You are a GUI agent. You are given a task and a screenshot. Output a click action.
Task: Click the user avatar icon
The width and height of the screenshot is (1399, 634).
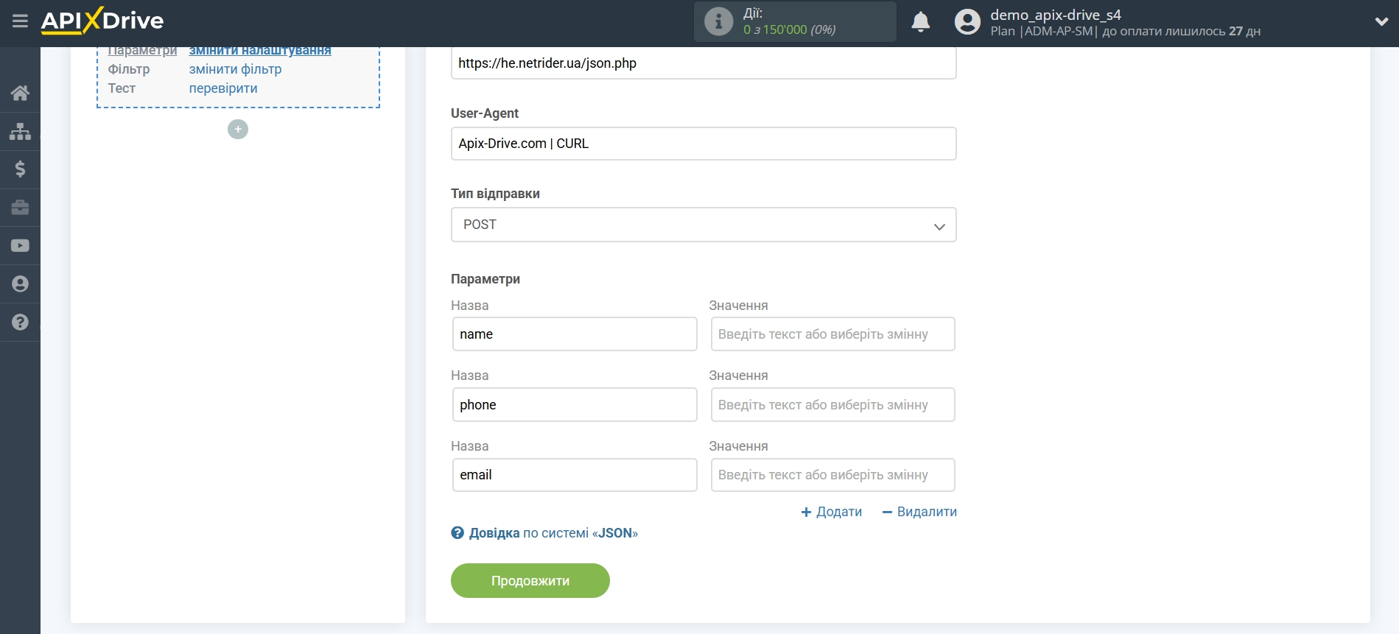point(967,22)
